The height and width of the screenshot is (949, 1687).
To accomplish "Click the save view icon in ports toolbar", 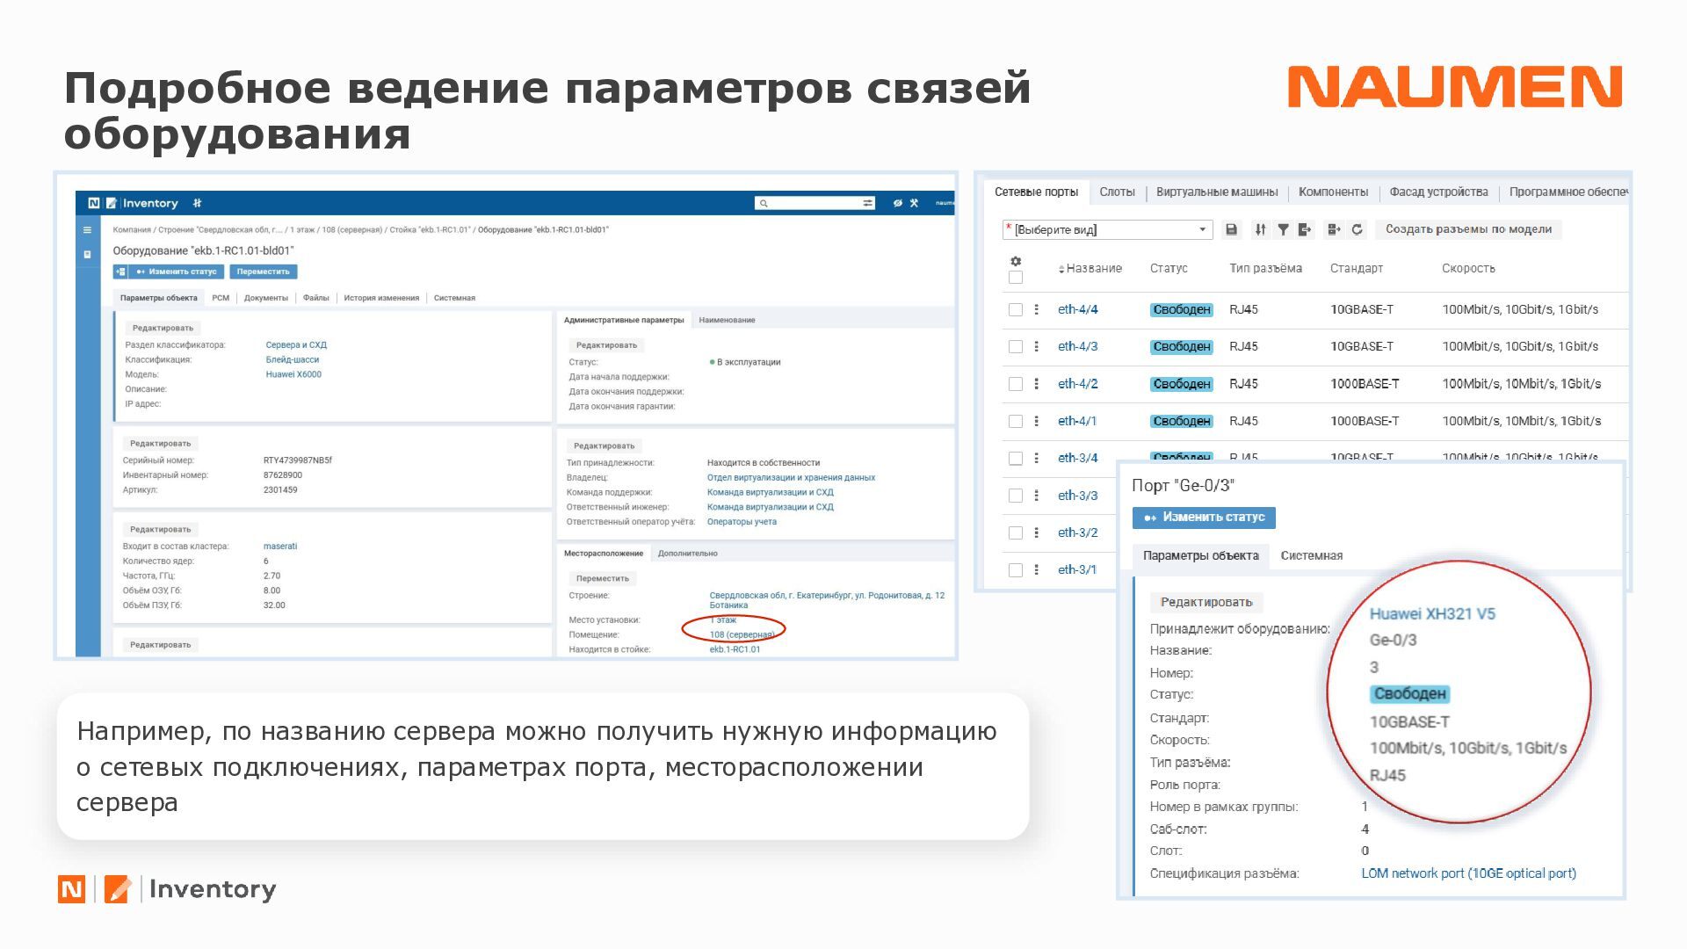I will point(1231,229).
